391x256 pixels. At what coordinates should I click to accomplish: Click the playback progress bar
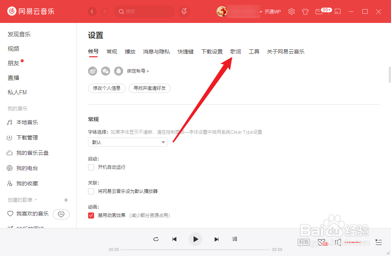tap(195, 250)
